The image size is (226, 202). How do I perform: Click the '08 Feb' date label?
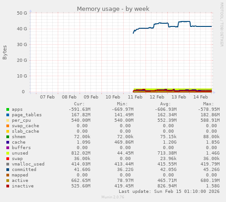click(69, 97)
